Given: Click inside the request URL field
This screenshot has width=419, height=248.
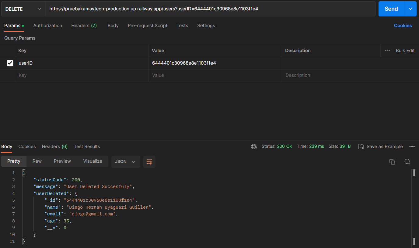Looking at the screenshot, I should tap(183, 9).
